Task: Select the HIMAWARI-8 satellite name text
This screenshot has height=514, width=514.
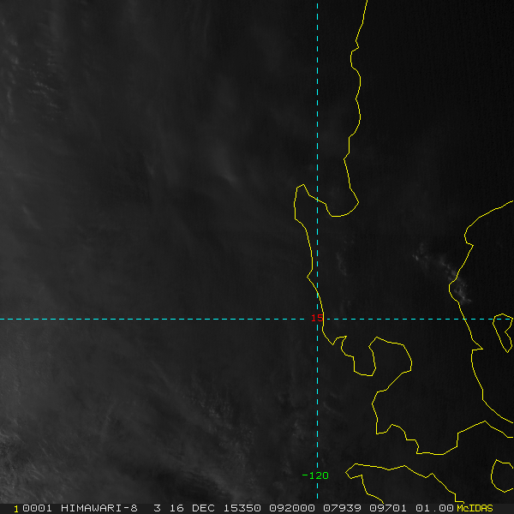Action: [x=99, y=508]
